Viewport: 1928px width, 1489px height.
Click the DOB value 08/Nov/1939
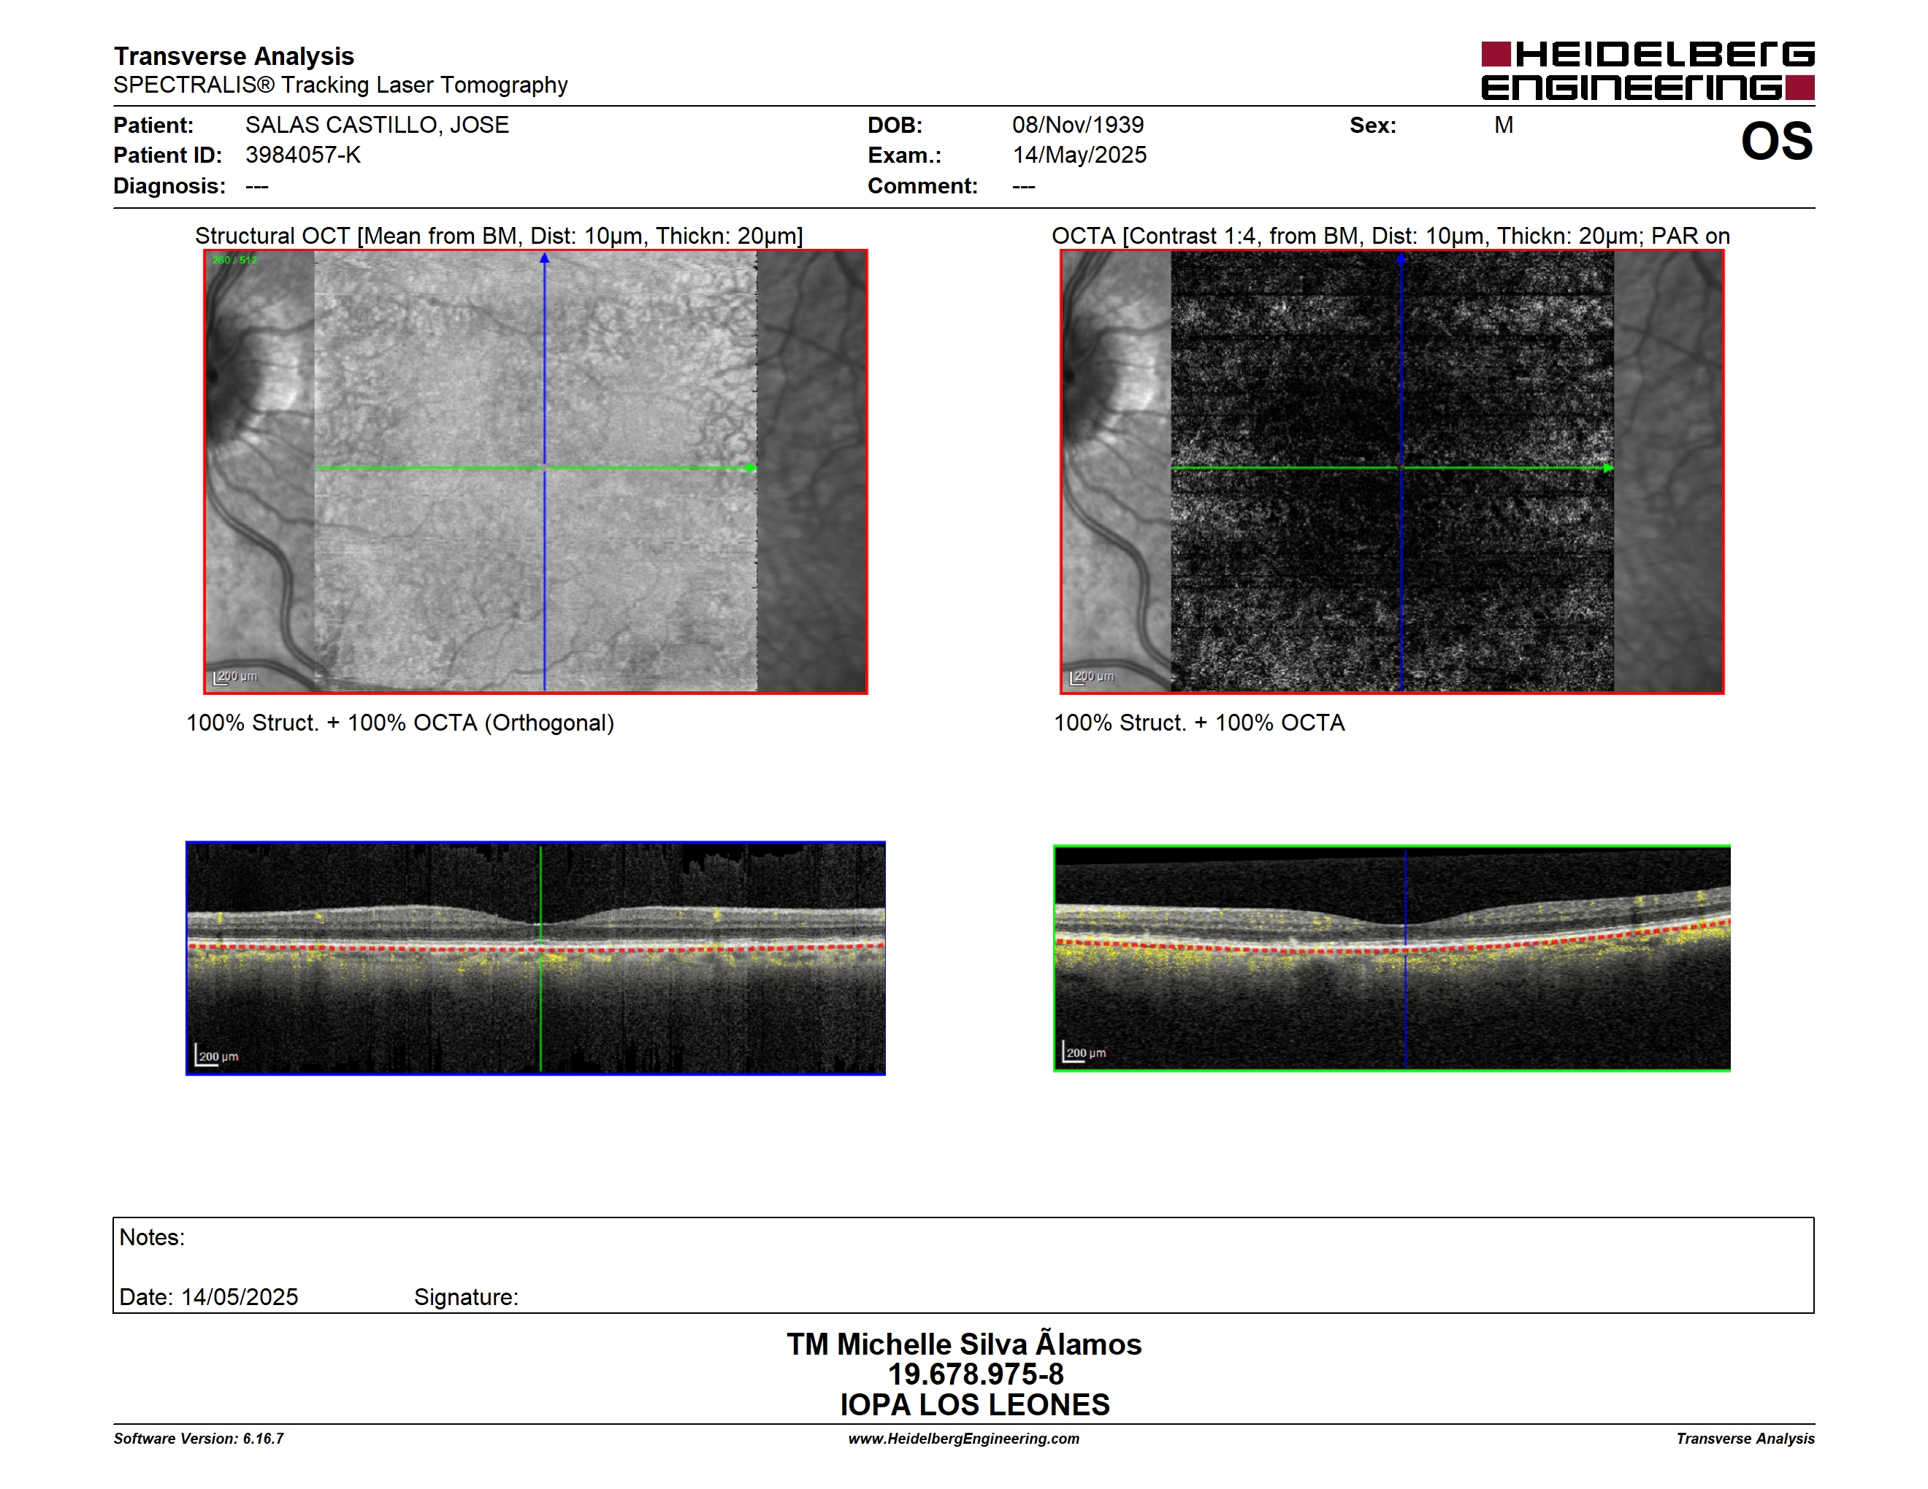pos(1078,124)
